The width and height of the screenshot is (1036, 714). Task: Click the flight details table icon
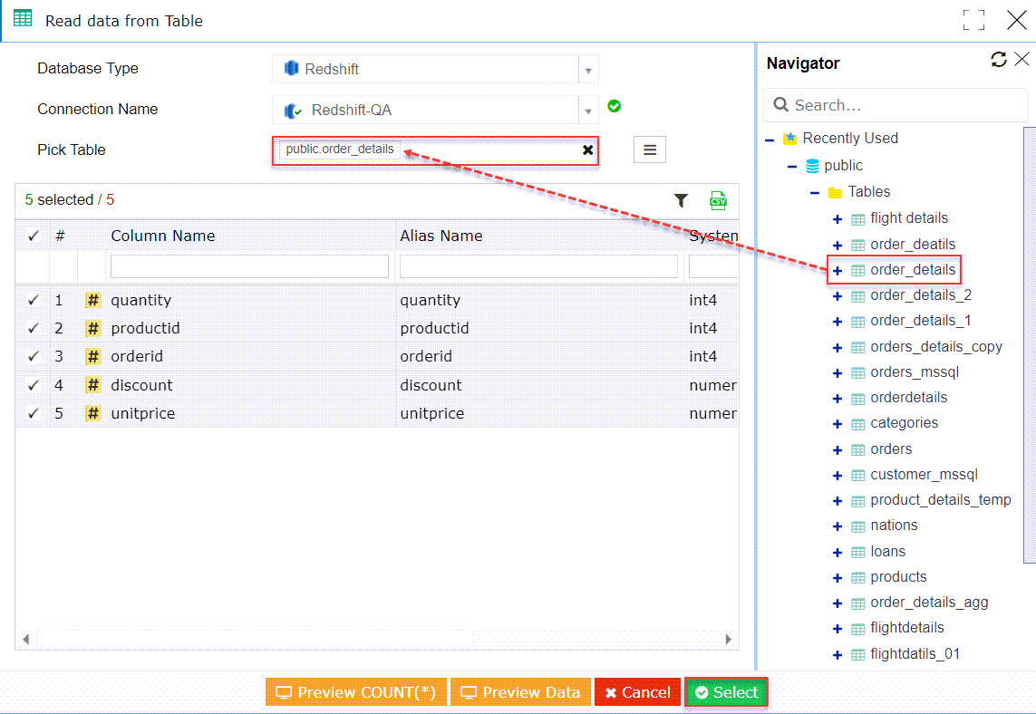coord(857,219)
